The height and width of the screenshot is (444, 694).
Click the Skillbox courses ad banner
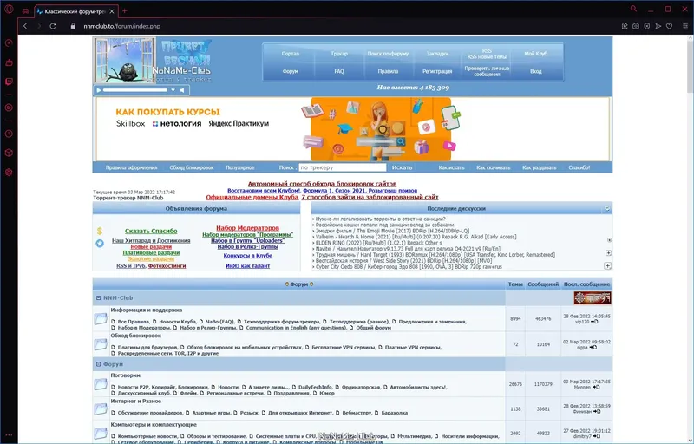[352, 129]
